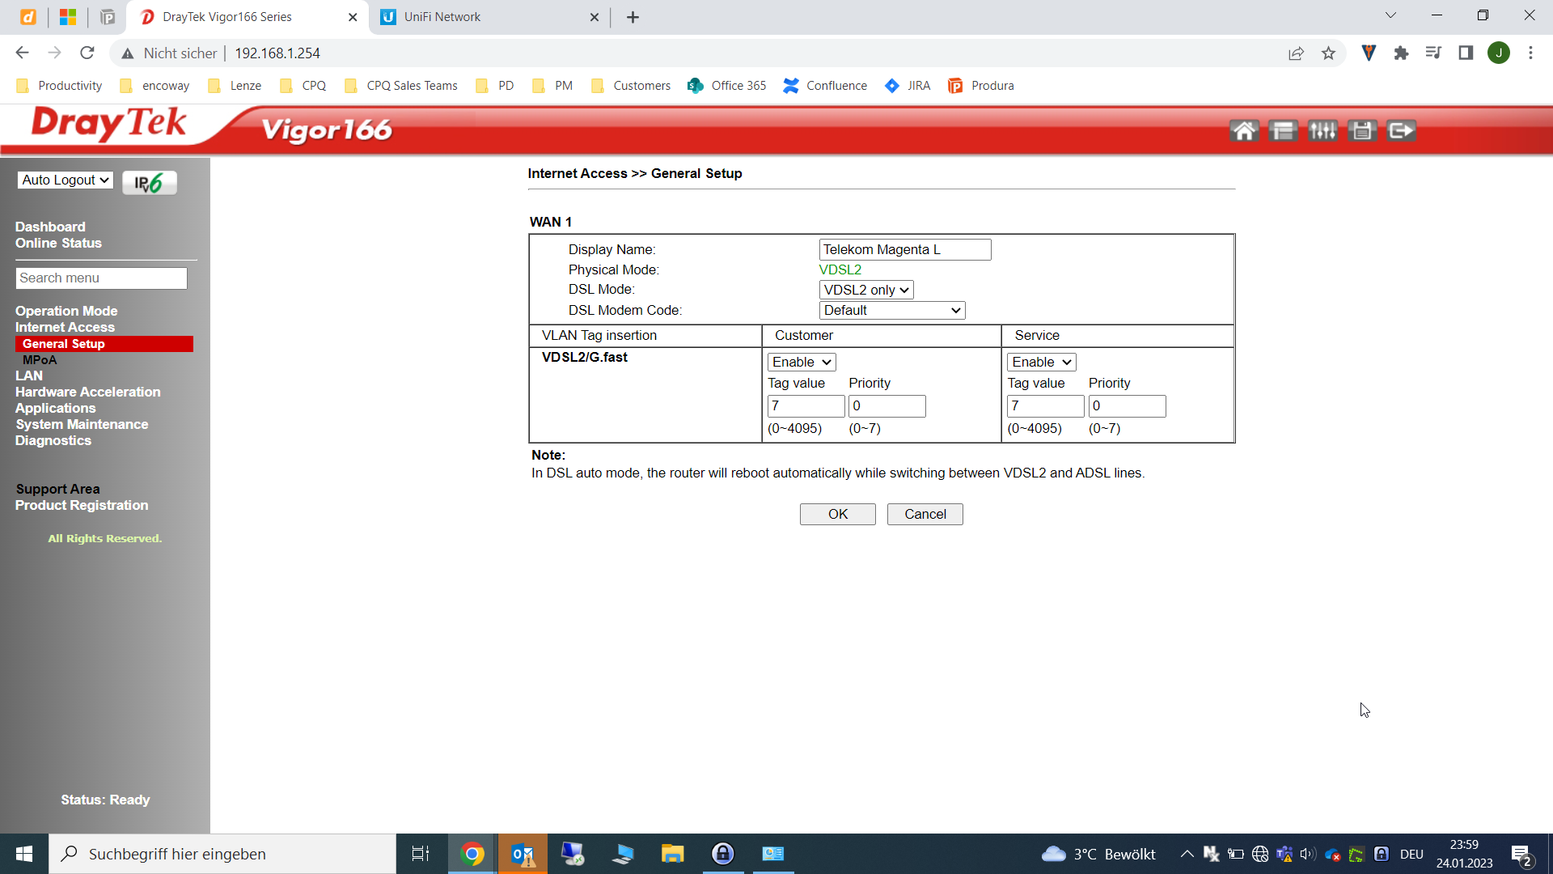Click the Chrome profile avatar J
1553x874 pixels.
tap(1499, 53)
